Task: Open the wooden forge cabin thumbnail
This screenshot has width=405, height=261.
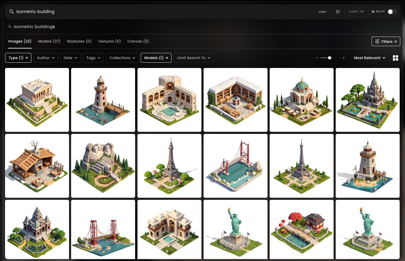Action: pyautogui.click(x=37, y=166)
